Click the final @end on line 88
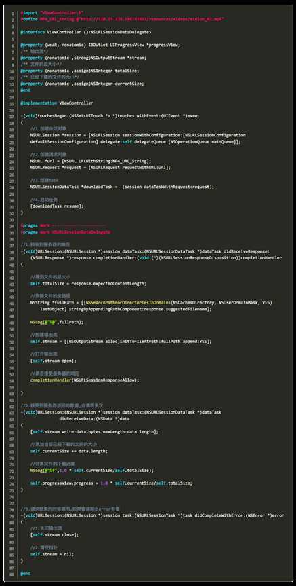Image resolution: width=296 pixels, height=586 pixels. [x=26, y=573]
